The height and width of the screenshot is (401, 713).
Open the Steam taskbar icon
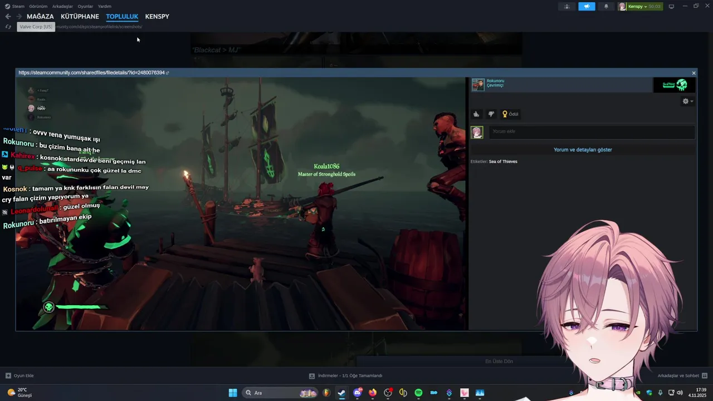click(x=341, y=393)
